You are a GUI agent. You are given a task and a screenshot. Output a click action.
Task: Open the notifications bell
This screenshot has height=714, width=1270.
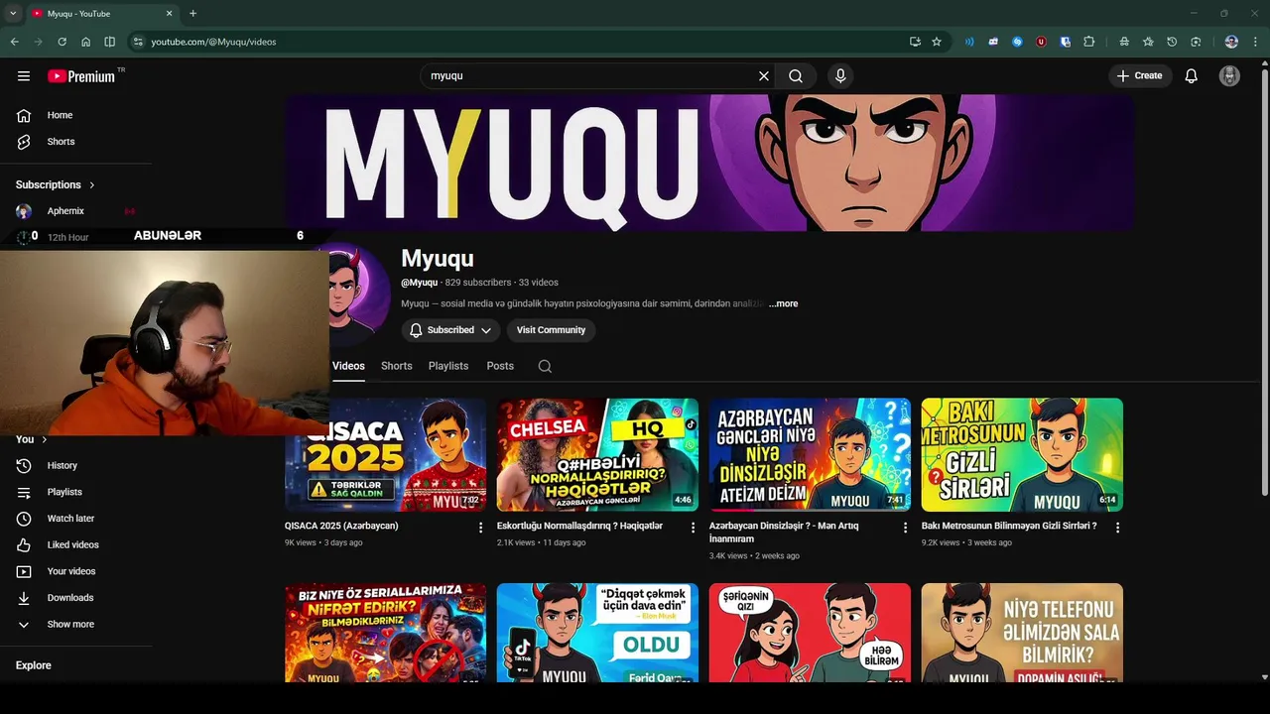point(1192,75)
